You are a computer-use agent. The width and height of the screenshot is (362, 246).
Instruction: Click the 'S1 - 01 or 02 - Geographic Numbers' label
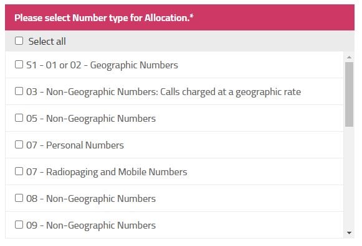102,65
